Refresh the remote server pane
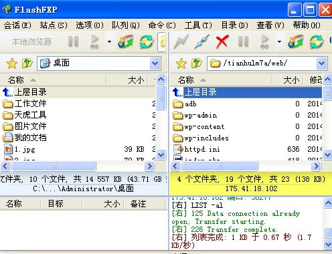 click(316, 41)
